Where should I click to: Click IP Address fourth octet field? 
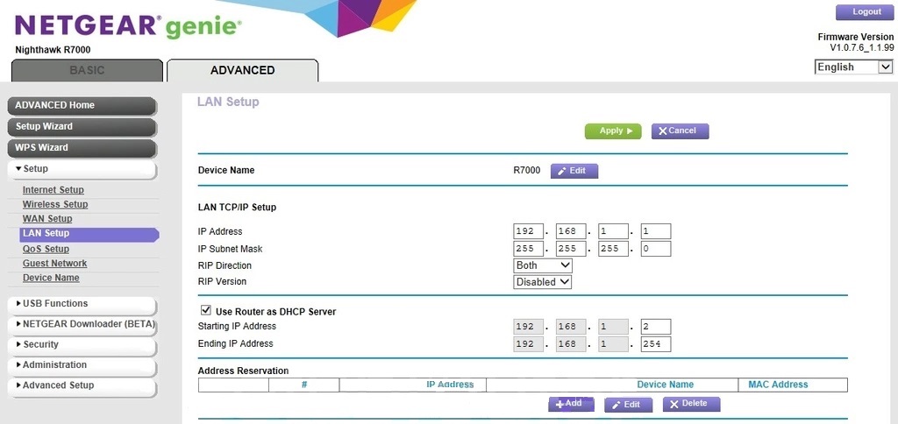point(656,232)
